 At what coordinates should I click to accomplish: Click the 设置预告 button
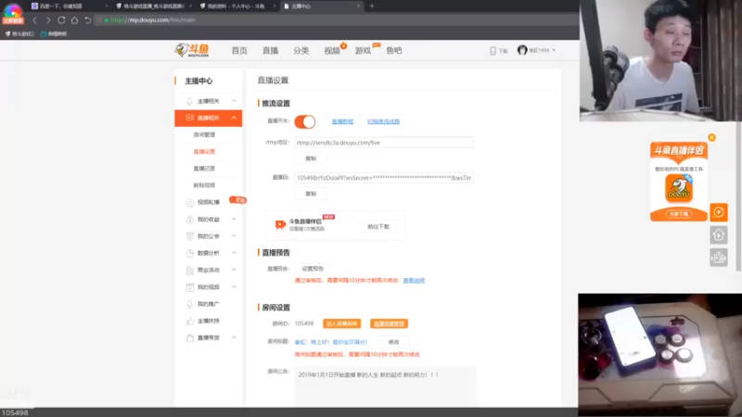313,269
